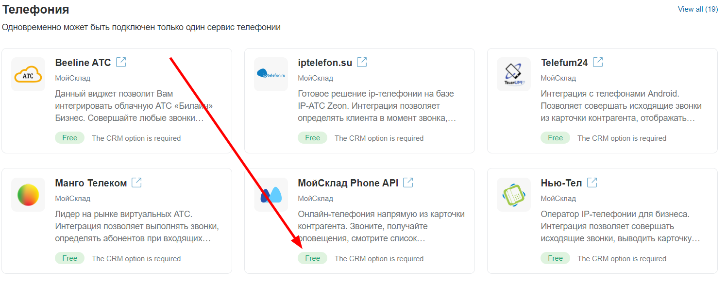Click the Beeline ATC cloud logo
The image size is (727, 284).
[28, 74]
